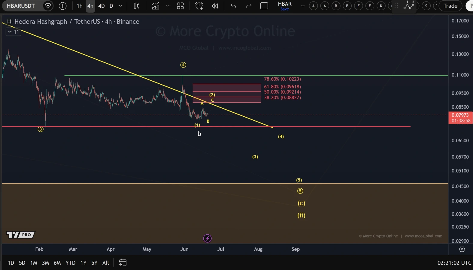This screenshot has height=270, width=473.
Task: Grab the floating toolbar drag handle dots
Action: [396, 6]
